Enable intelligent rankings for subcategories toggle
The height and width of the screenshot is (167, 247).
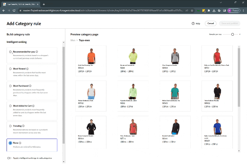point(9,158)
